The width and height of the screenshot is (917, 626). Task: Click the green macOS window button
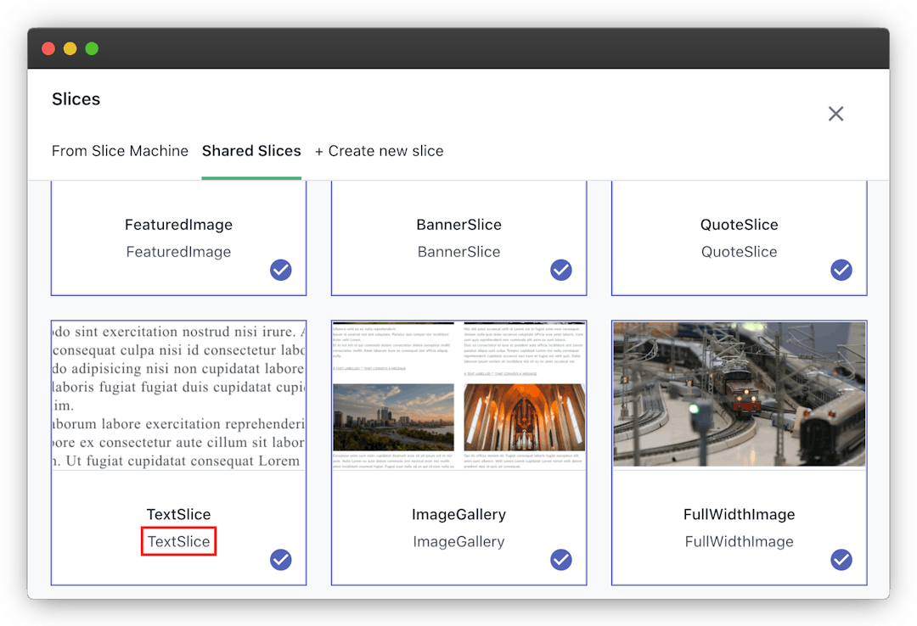(x=91, y=48)
